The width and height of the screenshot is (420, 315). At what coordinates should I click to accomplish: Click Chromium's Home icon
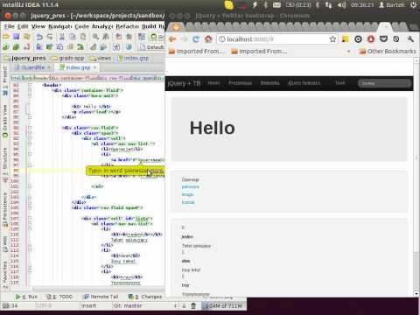208,38
